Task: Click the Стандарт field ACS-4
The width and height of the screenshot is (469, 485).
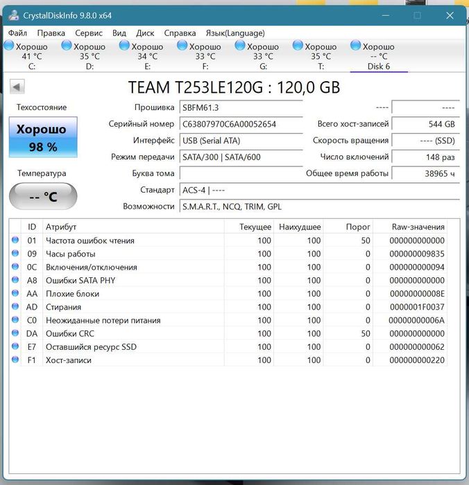Action: pos(320,190)
